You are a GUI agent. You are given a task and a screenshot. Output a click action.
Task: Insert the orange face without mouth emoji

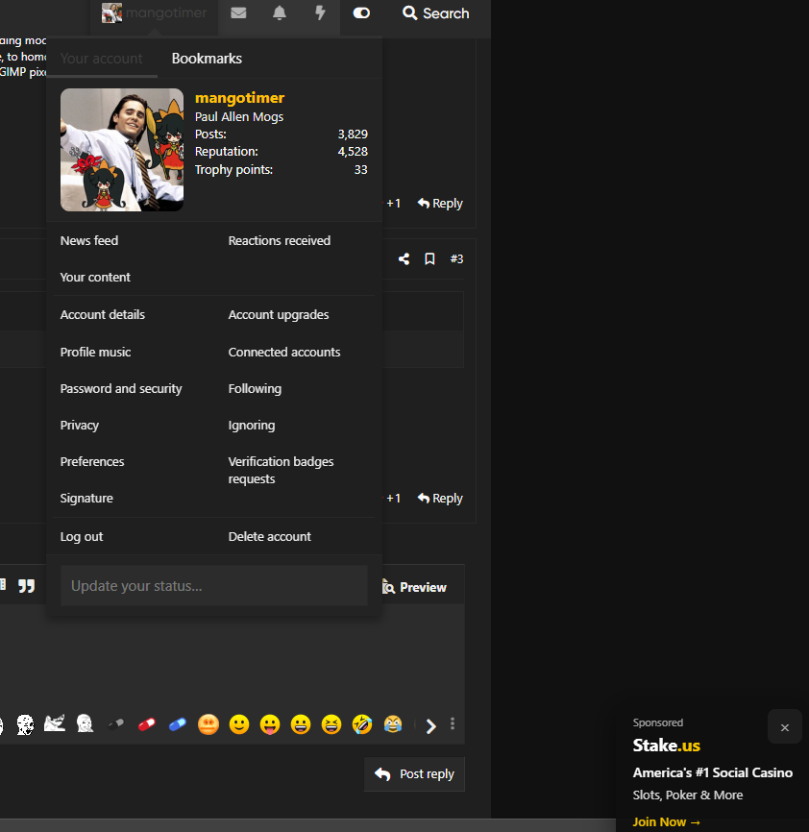(x=208, y=724)
